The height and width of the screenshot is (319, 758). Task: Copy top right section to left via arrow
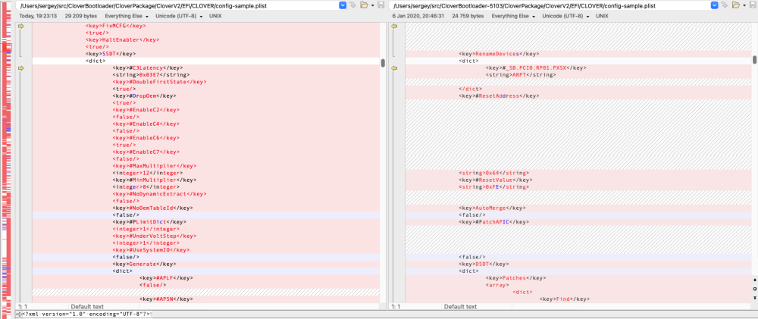point(394,26)
